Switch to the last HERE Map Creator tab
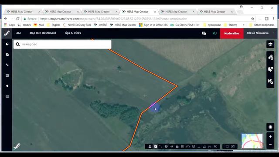 tap(216, 12)
